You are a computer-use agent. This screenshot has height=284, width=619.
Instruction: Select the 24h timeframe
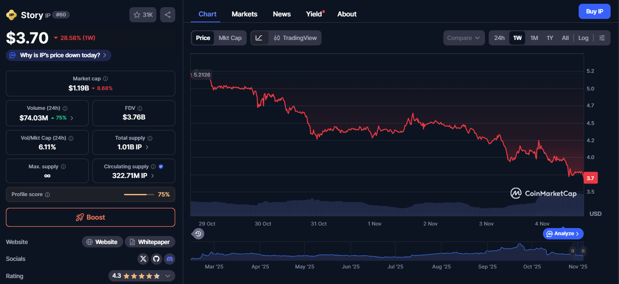click(499, 37)
